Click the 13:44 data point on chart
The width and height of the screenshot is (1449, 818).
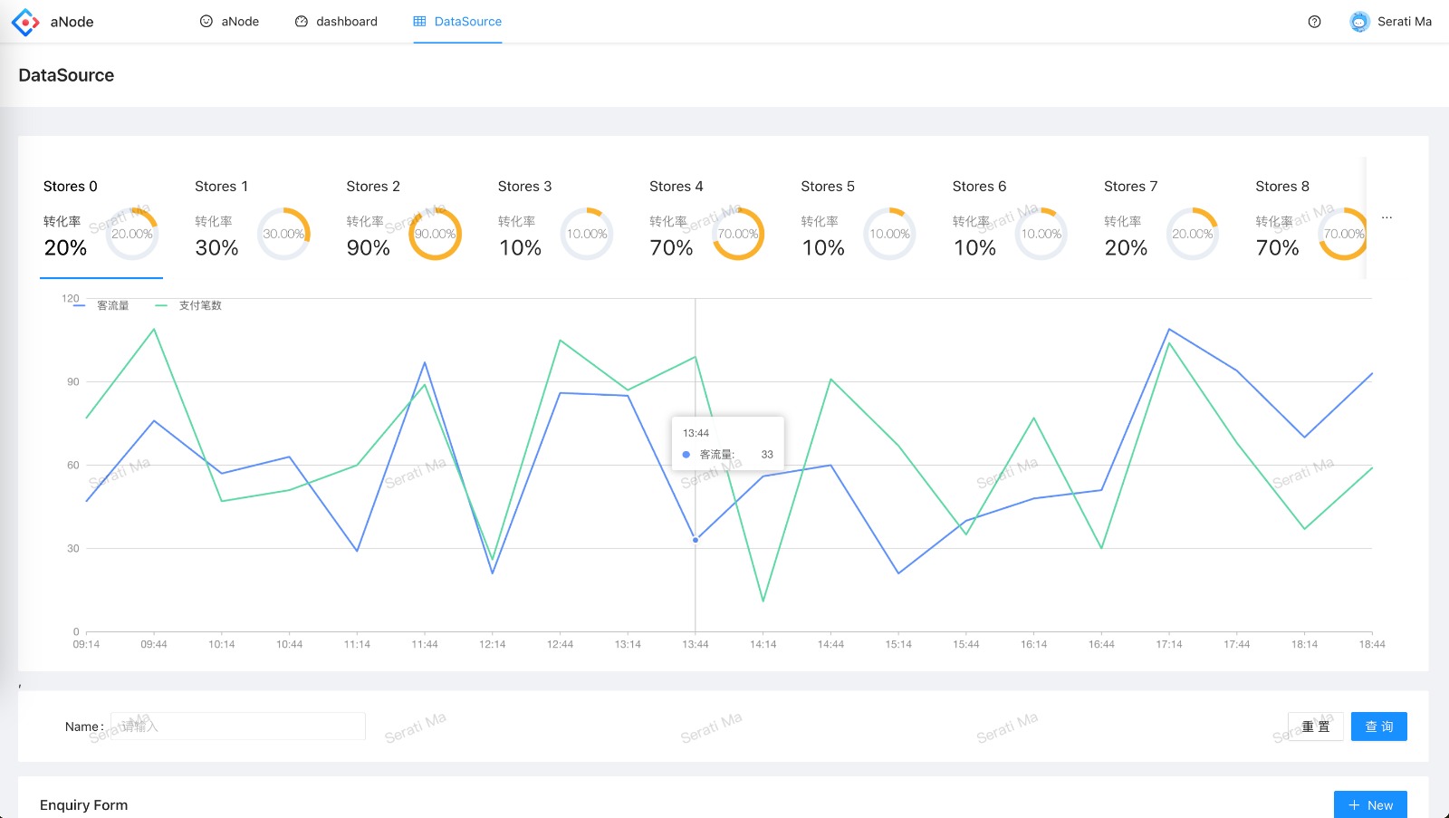[x=696, y=540]
